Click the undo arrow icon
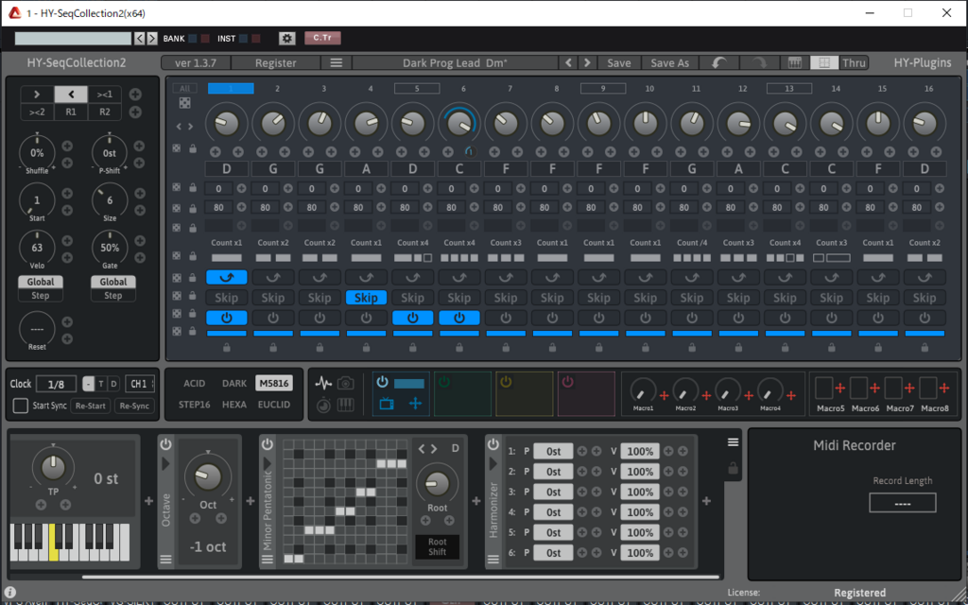Image resolution: width=968 pixels, height=605 pixels. pyautogui.click(x=718, y=62)
